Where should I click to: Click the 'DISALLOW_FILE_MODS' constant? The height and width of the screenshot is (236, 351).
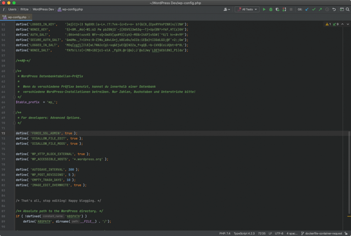(x=49, y=144)
